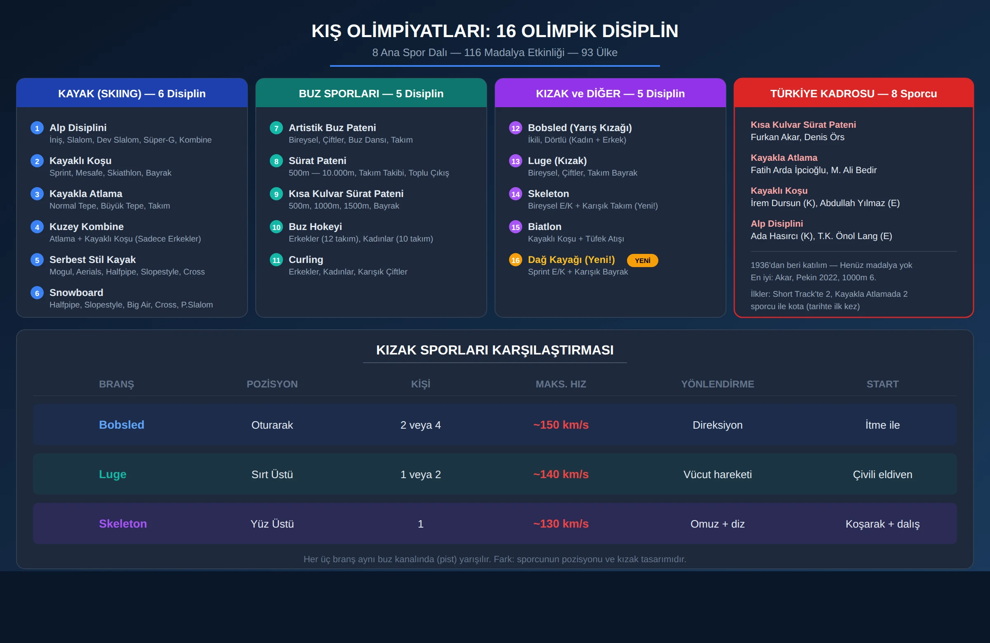Select the MAKS. HIZ column header
990x643 pixels.
click(561, 384)
